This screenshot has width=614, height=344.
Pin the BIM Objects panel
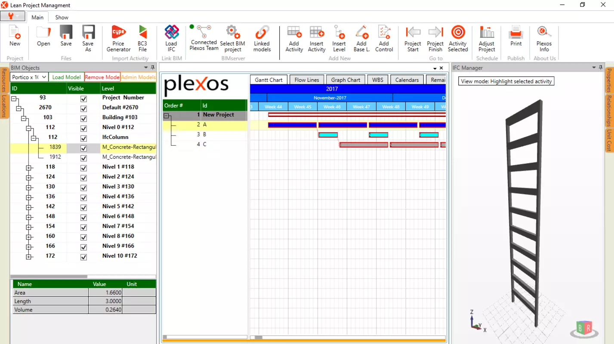coord(153,68)
